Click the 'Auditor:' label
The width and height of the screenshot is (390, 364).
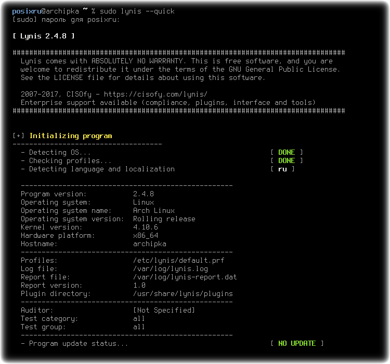coord(37,311)
